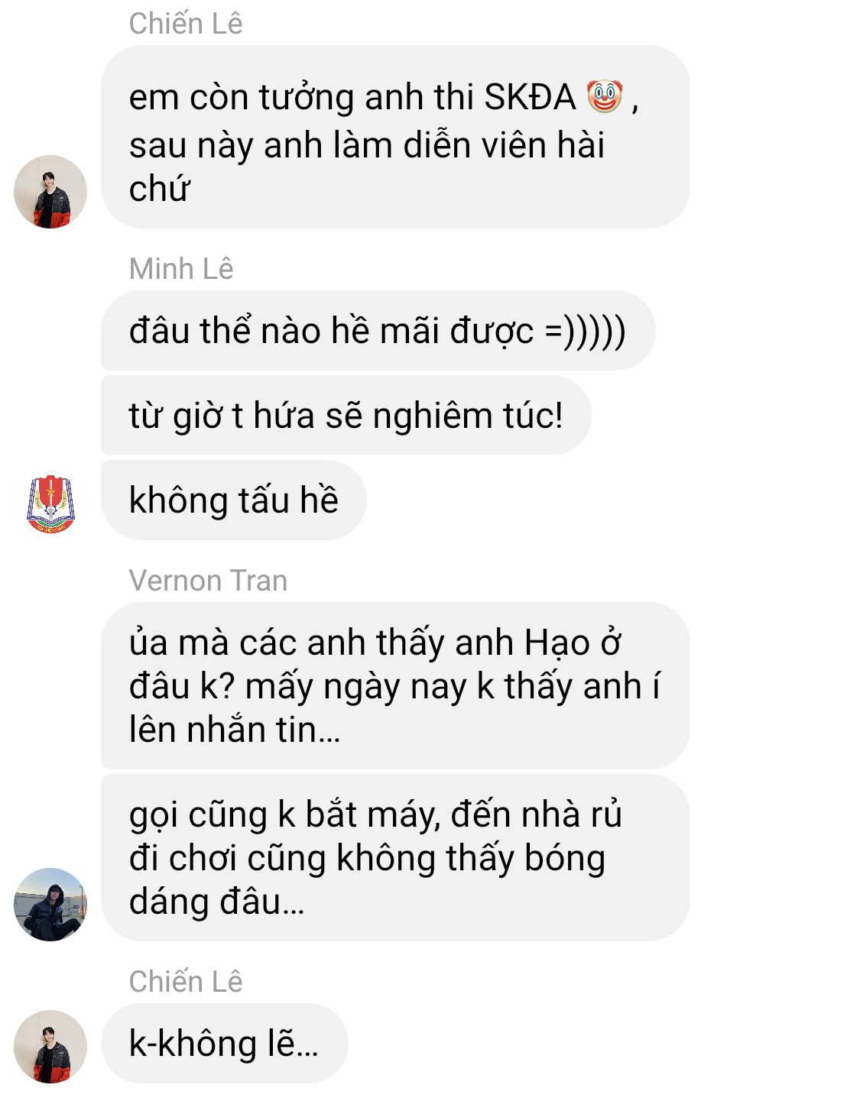Tap the "không tấu hề" message bubble
This screenshot has width=860, height=1101.
click(234, 500)
